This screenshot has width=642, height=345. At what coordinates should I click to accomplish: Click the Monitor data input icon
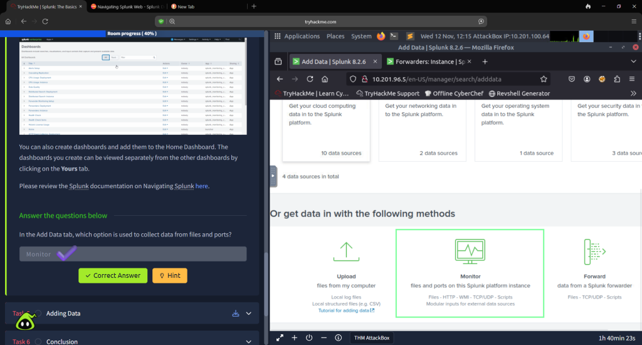470,252
